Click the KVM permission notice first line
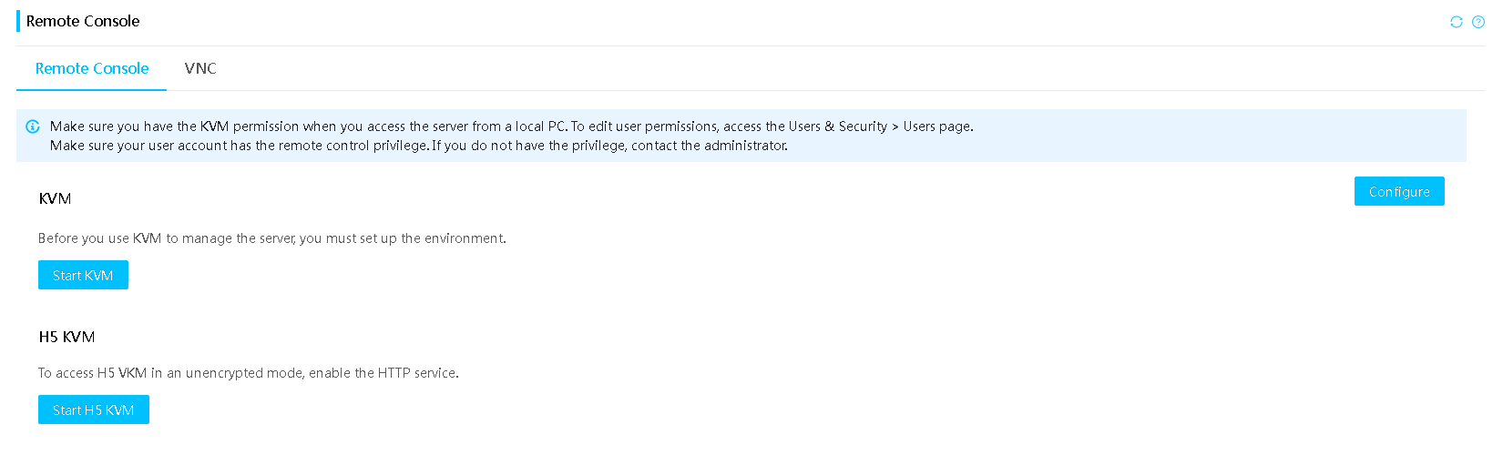 [x=511, y=126]
